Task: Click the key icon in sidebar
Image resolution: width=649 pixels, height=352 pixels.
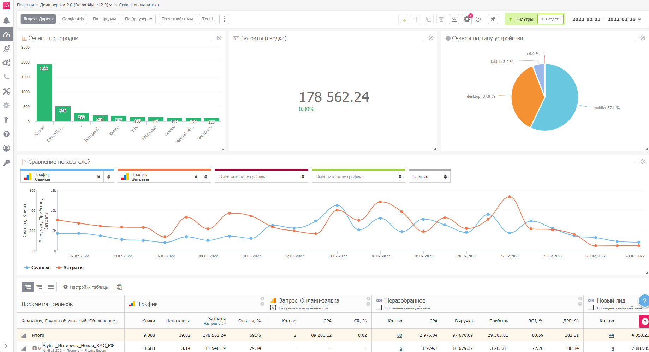Action: point(6,163)
